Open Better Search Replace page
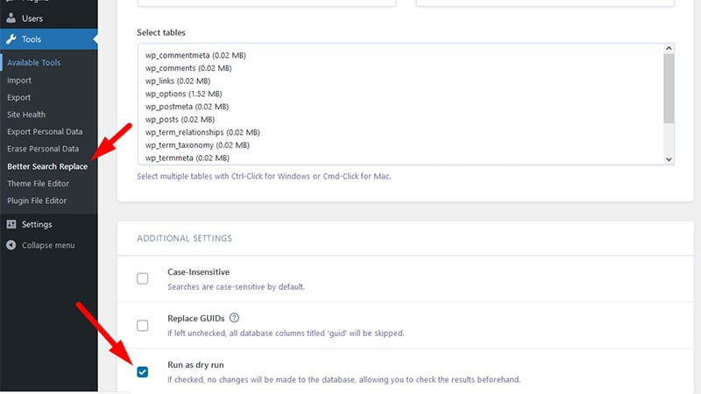This screenshot has width=701, height=394. 47,166
